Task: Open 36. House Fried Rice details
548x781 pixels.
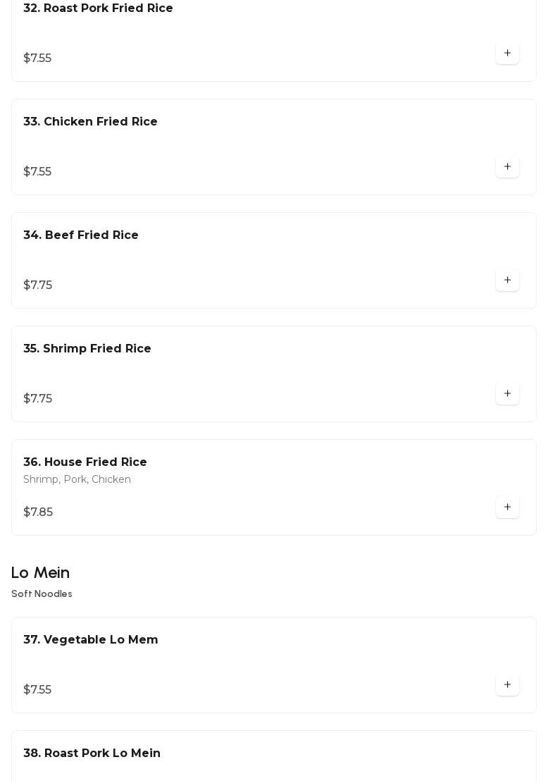Action: 85,462
